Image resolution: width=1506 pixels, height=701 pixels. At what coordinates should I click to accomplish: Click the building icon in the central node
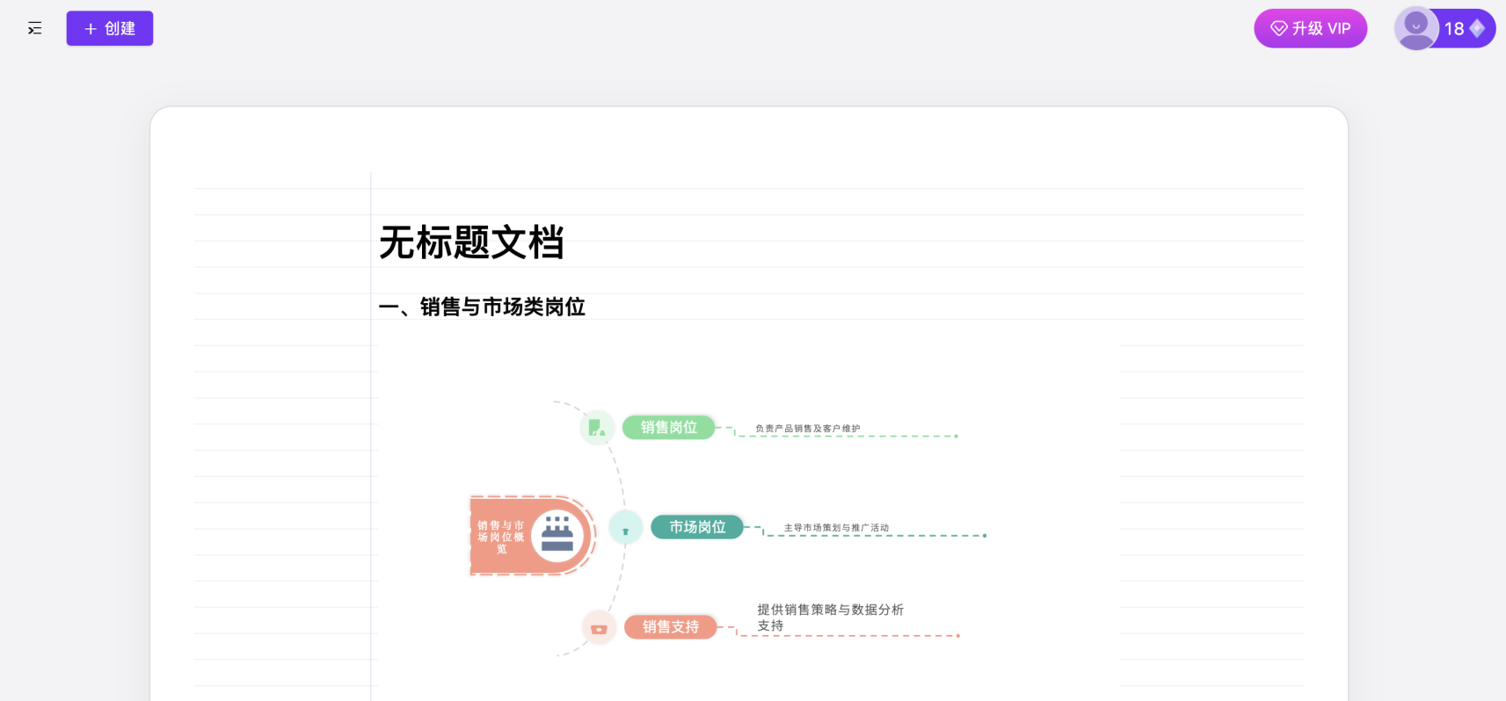point(557,535)
